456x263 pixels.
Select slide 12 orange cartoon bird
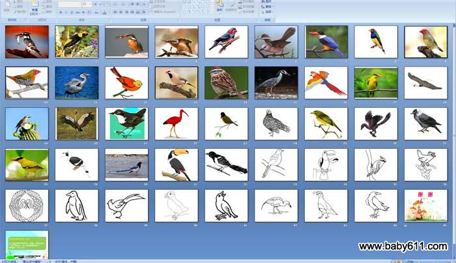126,83
